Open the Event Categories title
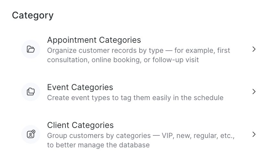The image size is (276, 160). point(80,87)
